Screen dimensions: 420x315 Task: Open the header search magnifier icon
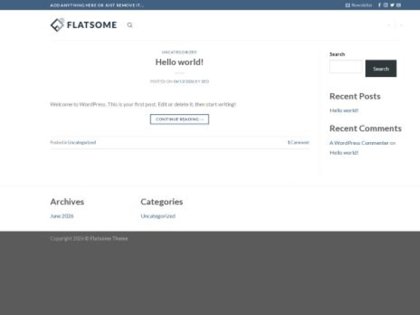point(129,25)
